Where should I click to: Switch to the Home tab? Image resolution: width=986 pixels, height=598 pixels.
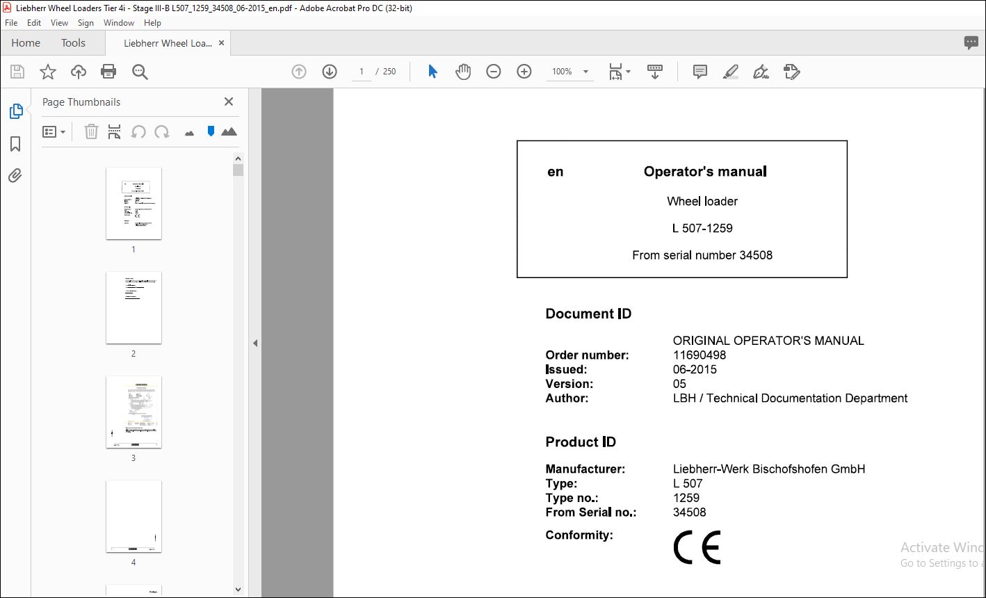[x=26, y=42]
